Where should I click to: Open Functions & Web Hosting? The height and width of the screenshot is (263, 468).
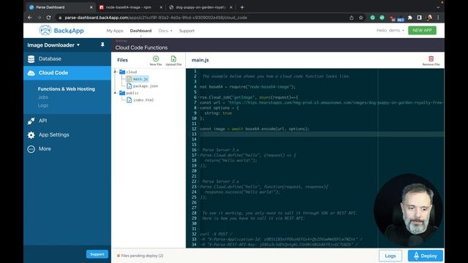point(67,89)
